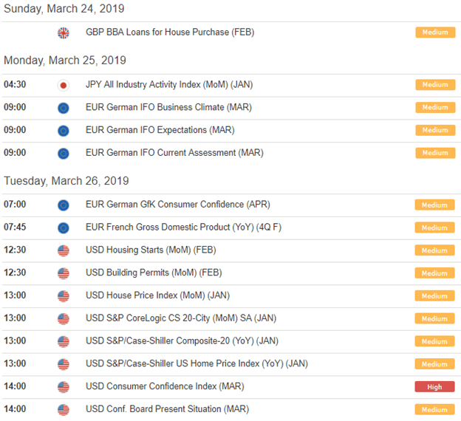461x421 pixels.
Task: Select USD S&P/Case-Shiller US Home Price Index row
Action: [230, 364]
